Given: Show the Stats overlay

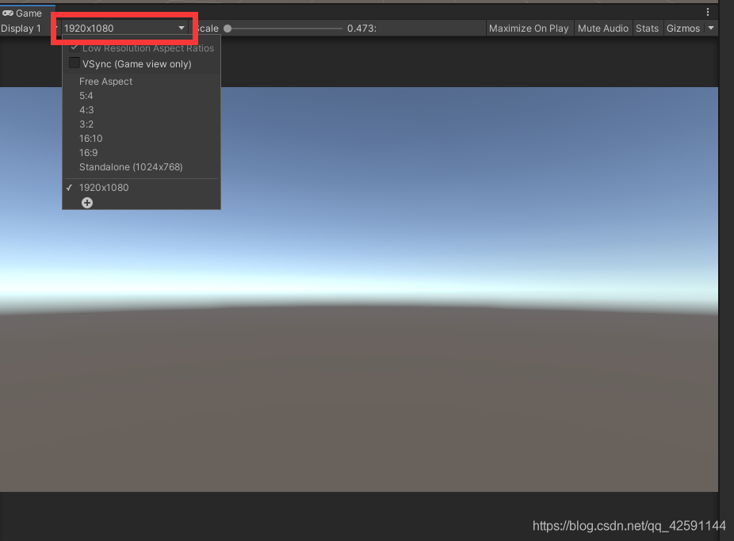Looking at the screenshot, I should [x=647, y=29].
